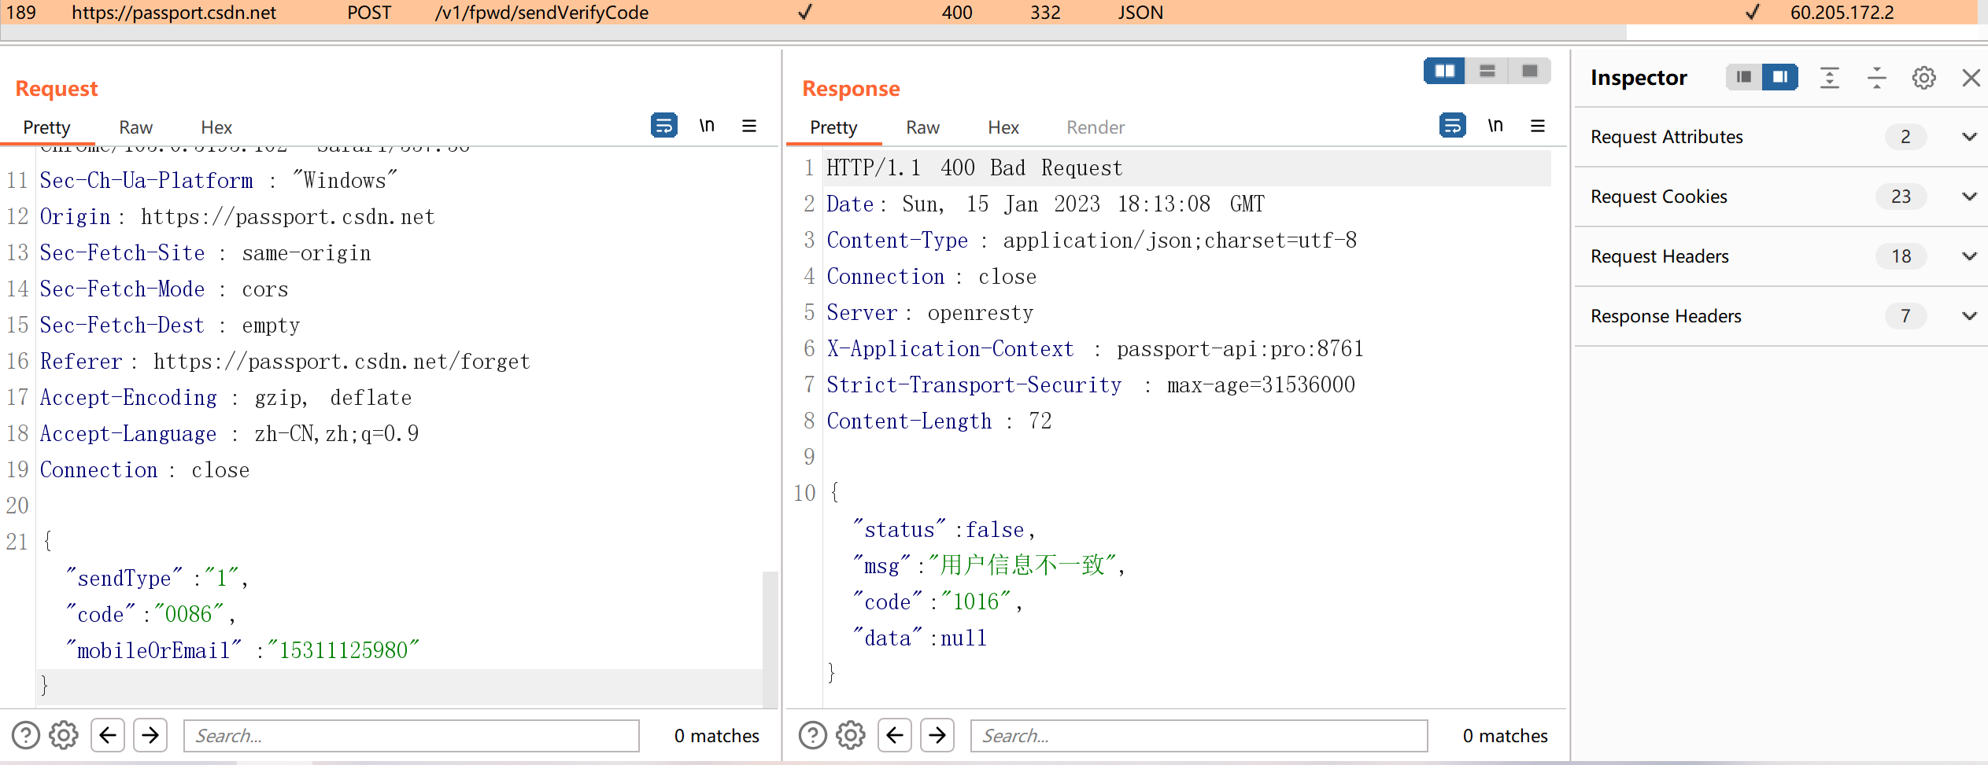This screenshot has height=765, width=1988.
Task: Show non-printable characters in Request pane
Action: 707,126
